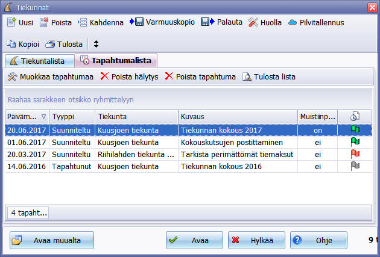
Task: Click the Kuvaus column header
Action: [238, 117]
